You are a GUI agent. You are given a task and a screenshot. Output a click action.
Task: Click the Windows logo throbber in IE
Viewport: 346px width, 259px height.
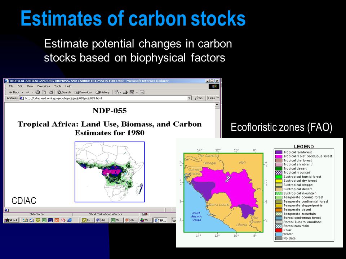[214, 86]
